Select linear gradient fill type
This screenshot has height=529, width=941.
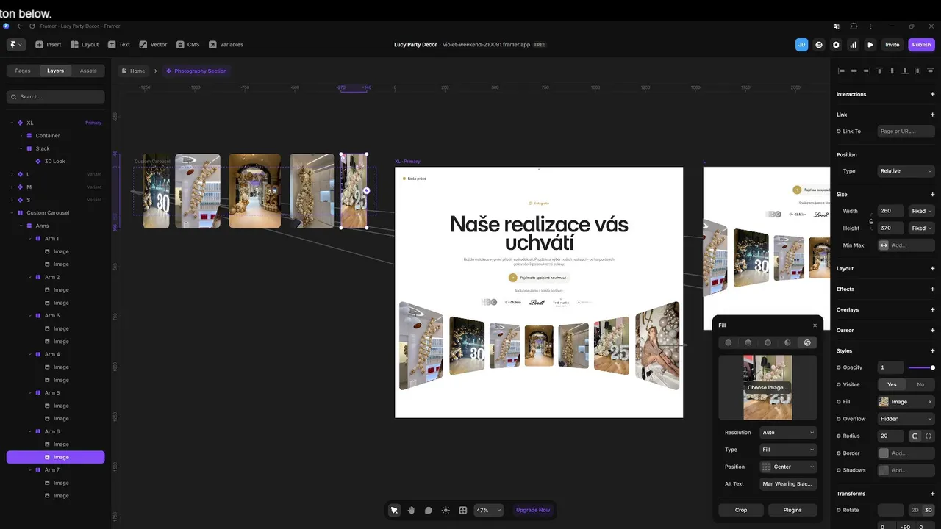(x=748, y=342)
